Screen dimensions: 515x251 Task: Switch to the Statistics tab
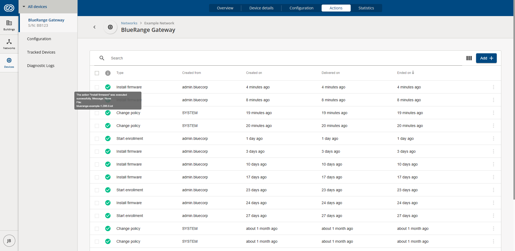coord(366,8)
